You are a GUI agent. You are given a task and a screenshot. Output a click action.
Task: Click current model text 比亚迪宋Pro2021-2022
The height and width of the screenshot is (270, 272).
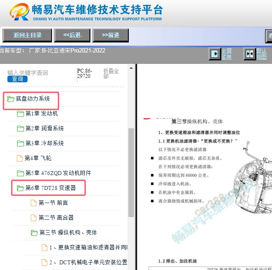(x=76, y=51)
